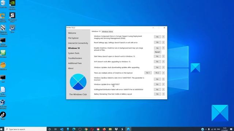This screenshot has height=131, width=234.
Task: Show help for WslRegisterDistribution failed fix
Action: point(163,90)
